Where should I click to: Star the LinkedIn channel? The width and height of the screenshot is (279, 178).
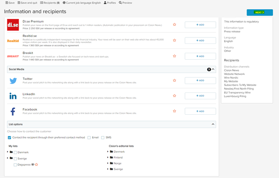(175, 96)
